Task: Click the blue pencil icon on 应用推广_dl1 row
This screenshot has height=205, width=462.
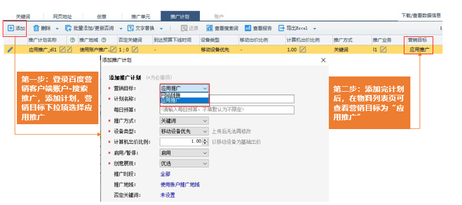Action: [x=10, y=50]
